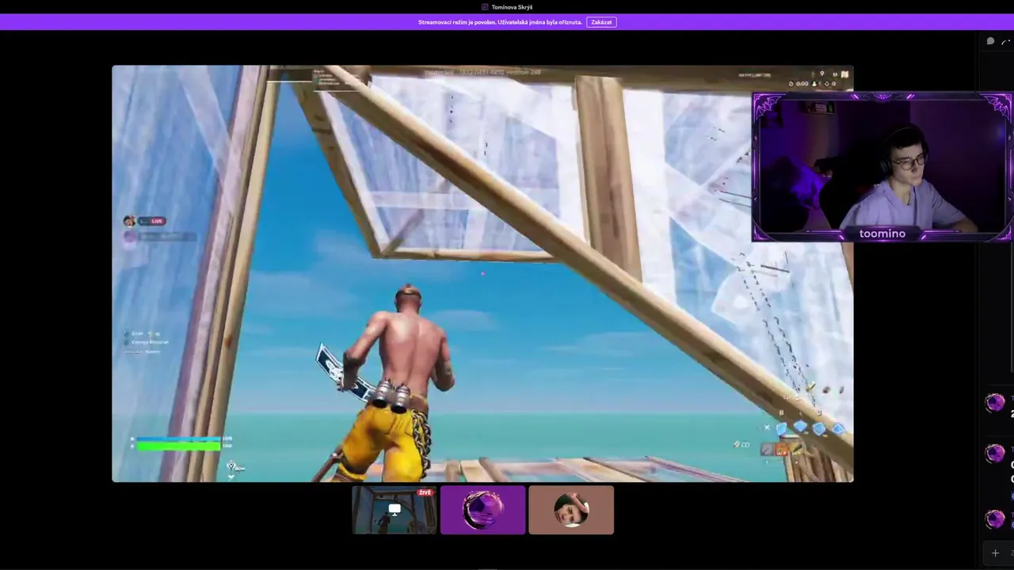Viewport: 1014px width, 570px height.
Task: Select the purple orb avatar participant tile
Action: pyautogui.click(x=483, y=510)
